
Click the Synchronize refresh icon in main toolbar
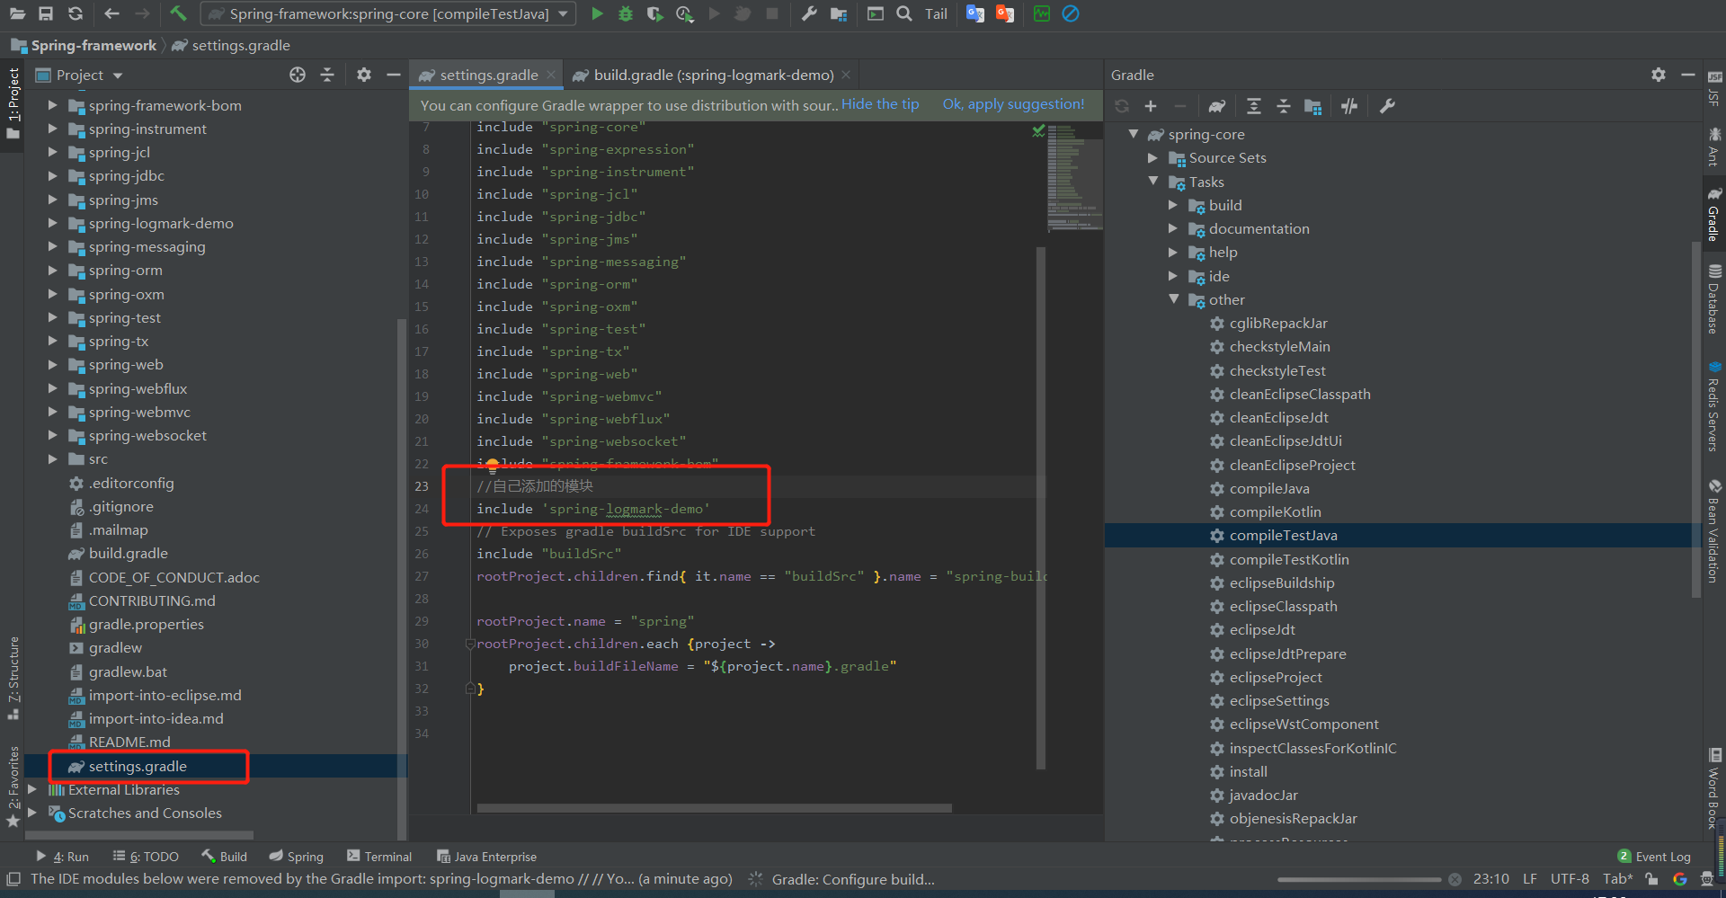pos(76,13)
